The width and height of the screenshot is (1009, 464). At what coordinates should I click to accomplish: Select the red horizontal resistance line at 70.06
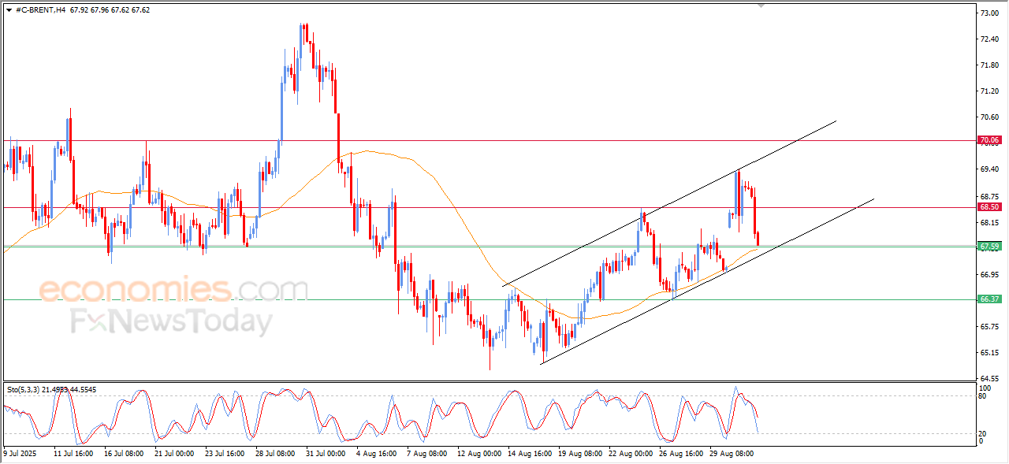tap(489, 140)
